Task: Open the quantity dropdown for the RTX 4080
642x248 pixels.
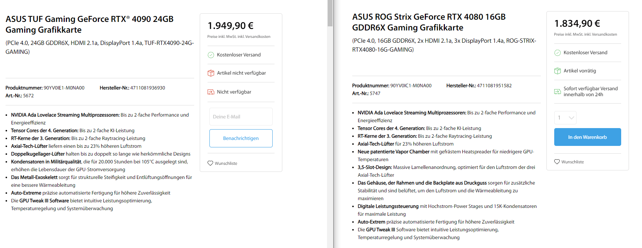Action: tap(565, 118)
